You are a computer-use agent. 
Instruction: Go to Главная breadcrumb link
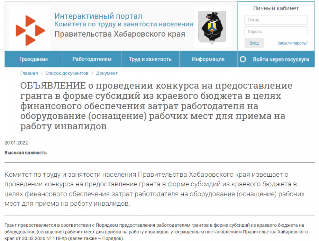click(29, 73)
